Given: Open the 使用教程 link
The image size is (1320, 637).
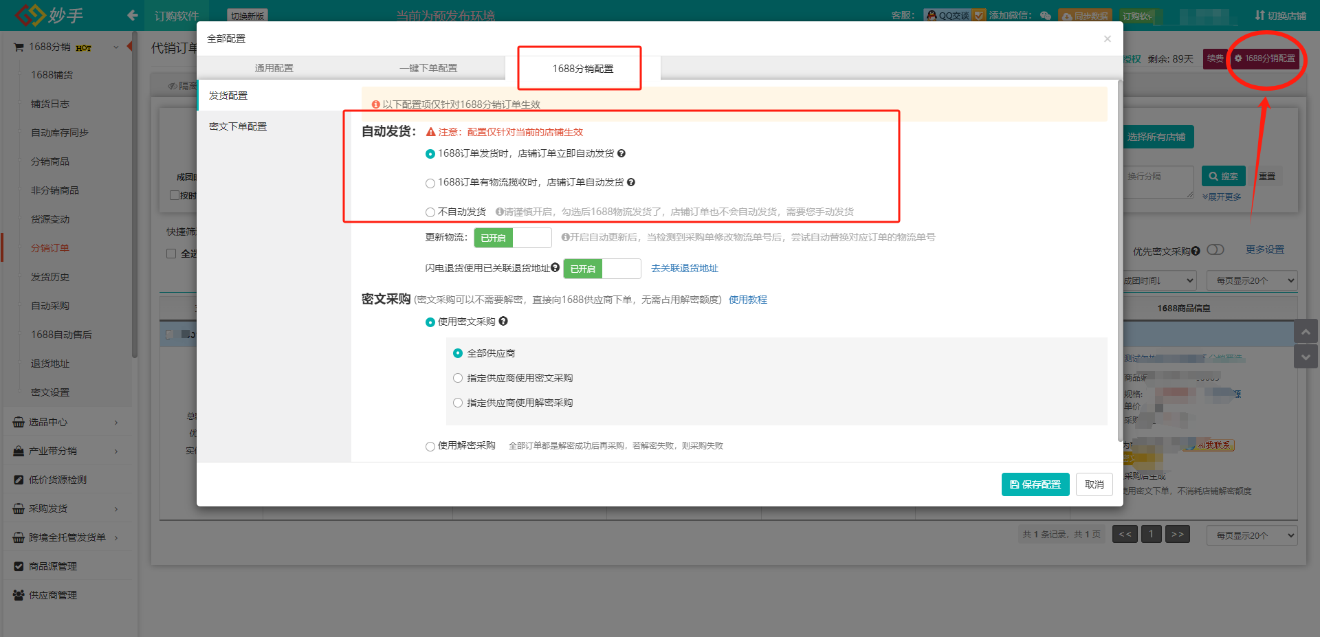Looking at the screenshot, I should pos(748,300).
